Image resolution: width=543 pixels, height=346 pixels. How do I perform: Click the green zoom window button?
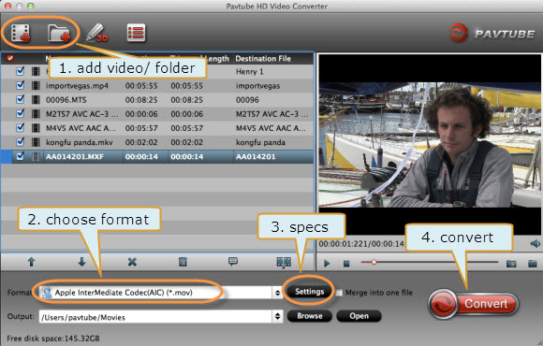[x=31, y=6]
